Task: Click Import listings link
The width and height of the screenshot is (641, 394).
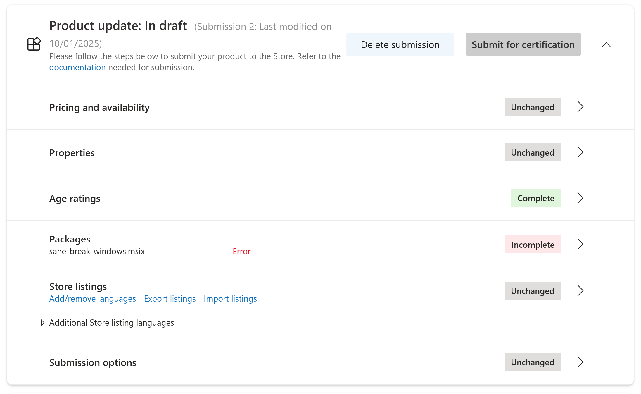Action: [230, 299]
